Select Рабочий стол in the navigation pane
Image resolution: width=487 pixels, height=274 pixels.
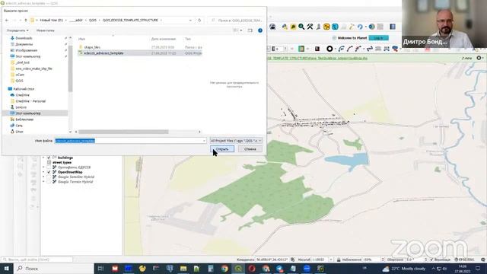[x=24, y=89]
